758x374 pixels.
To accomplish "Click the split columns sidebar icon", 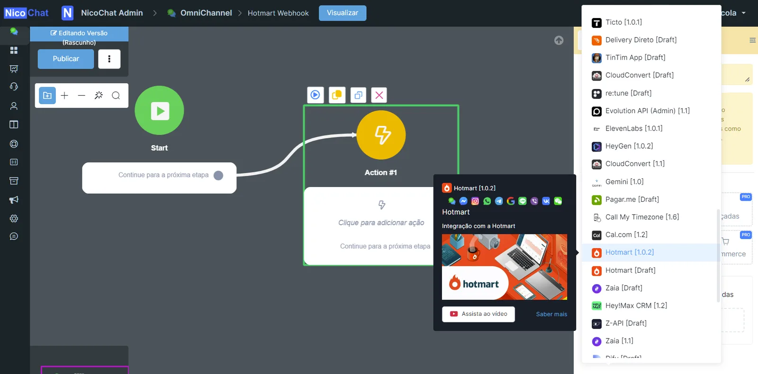I will coord(14,125).
